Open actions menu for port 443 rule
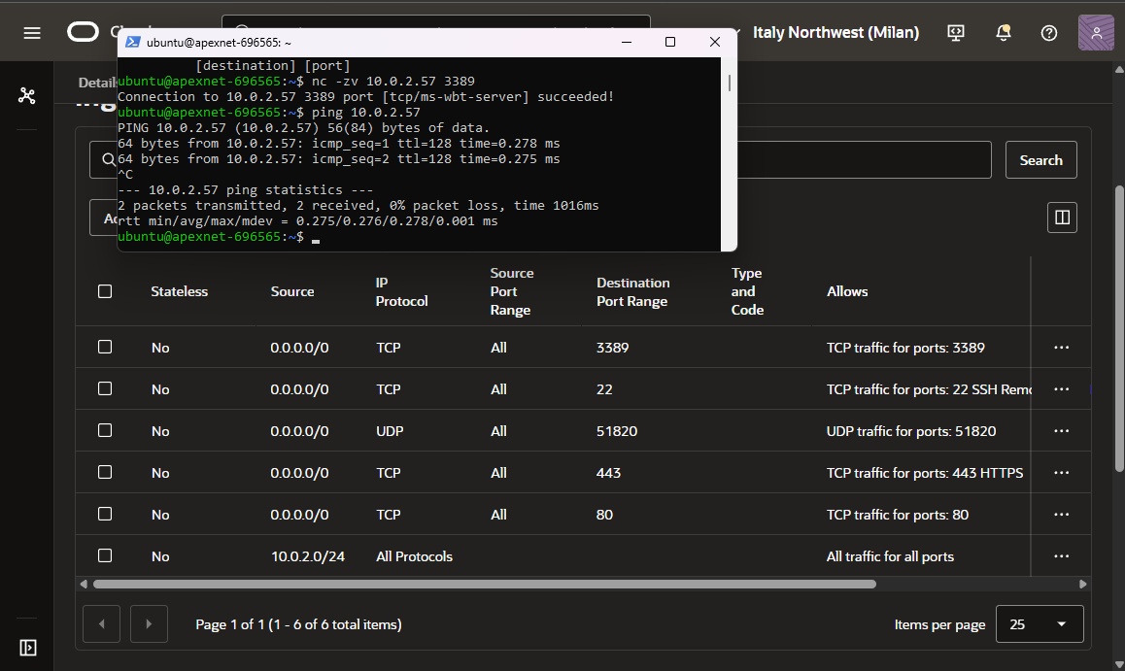The image size is (1125, 671). coord(1061,473)
